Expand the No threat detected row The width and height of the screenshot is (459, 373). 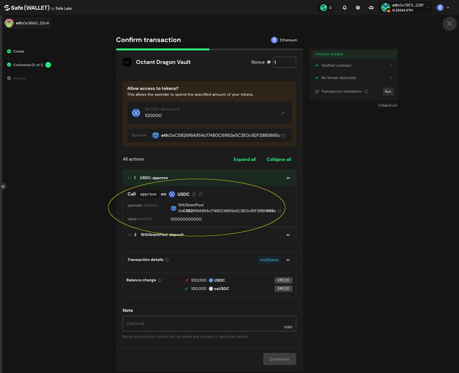point(354,78)
